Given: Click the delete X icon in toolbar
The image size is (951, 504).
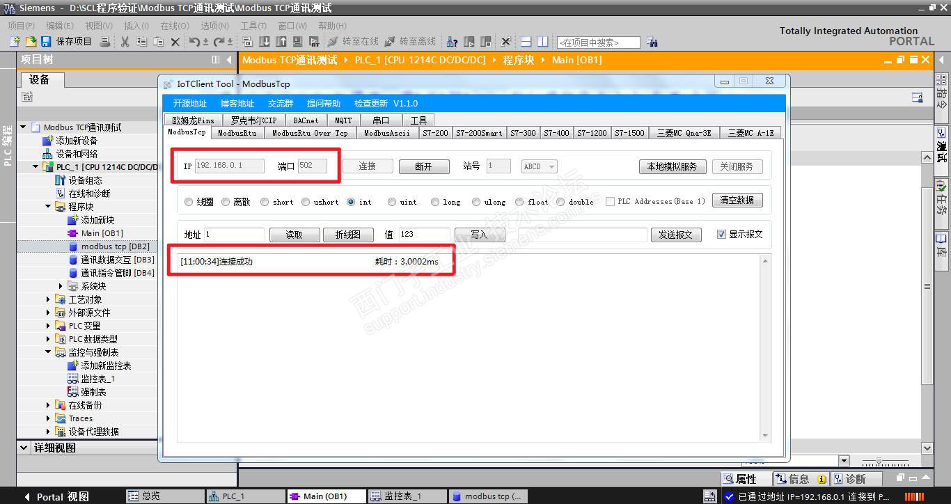Looking at the screenshot, I should click(x=175, y=42).
